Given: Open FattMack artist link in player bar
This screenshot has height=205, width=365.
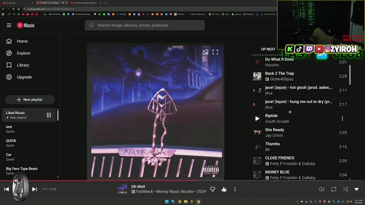Looking at the screenshot, I should [x=145, y=192].
